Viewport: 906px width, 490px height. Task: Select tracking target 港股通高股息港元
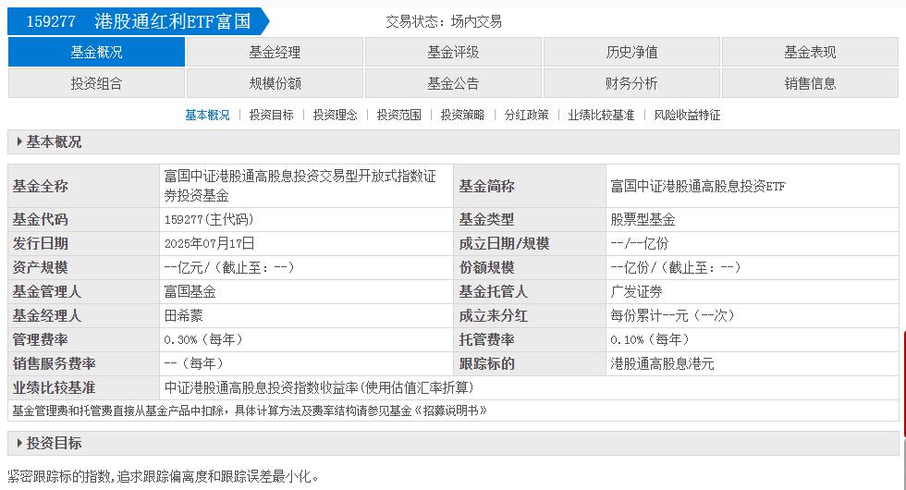click(662, 363)
